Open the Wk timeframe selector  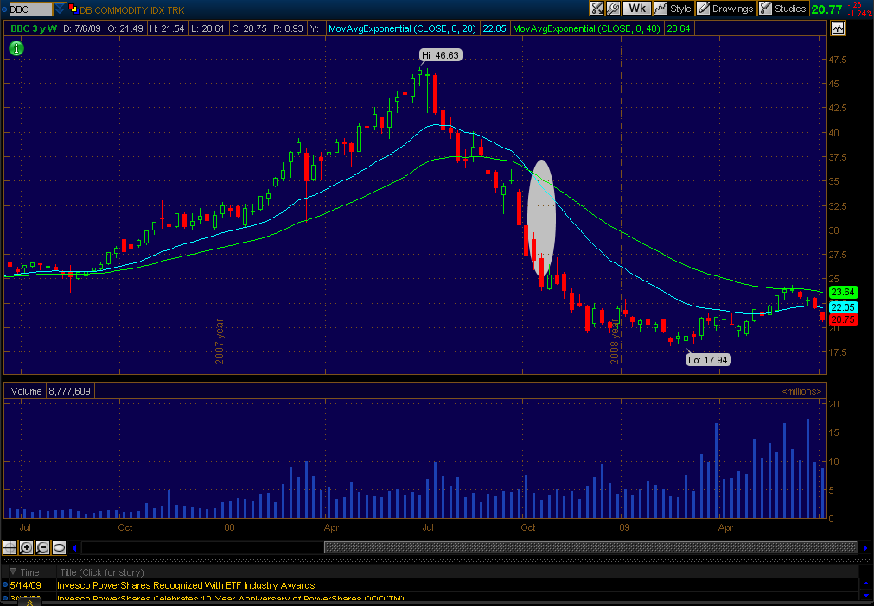(x=636, y=9)
